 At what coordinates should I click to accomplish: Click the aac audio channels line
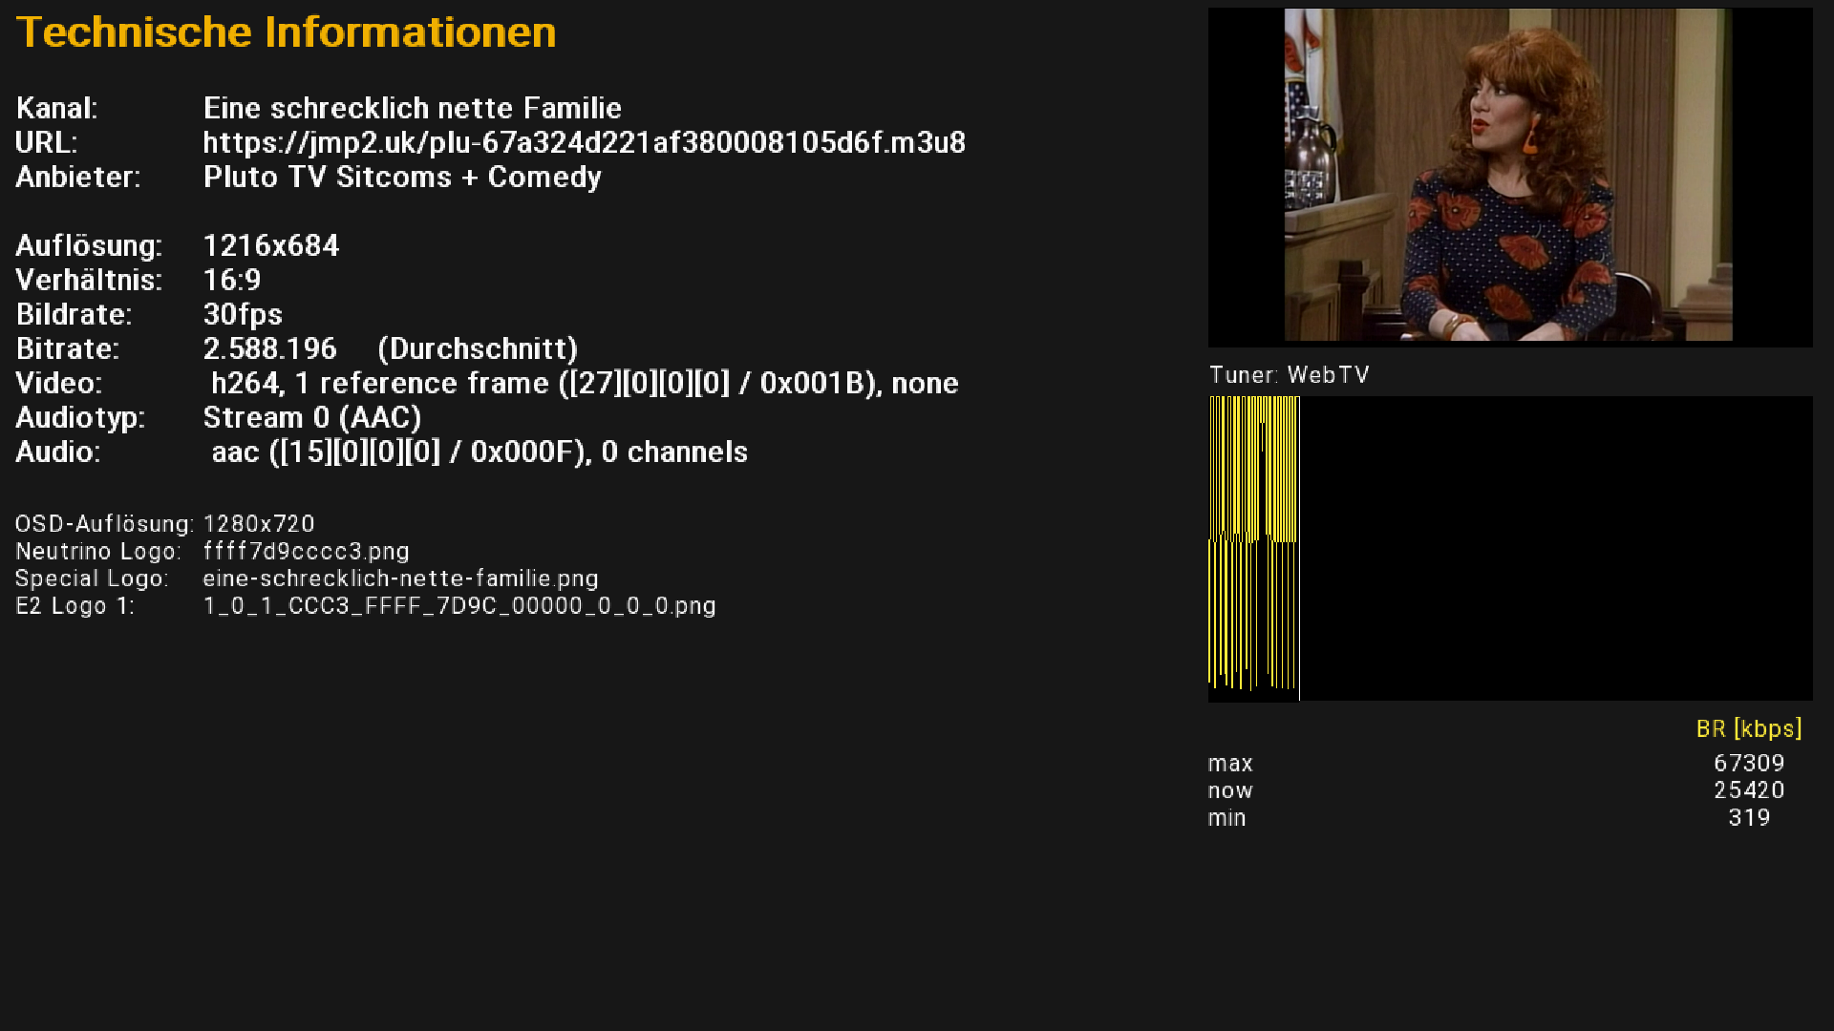point(479,452)
